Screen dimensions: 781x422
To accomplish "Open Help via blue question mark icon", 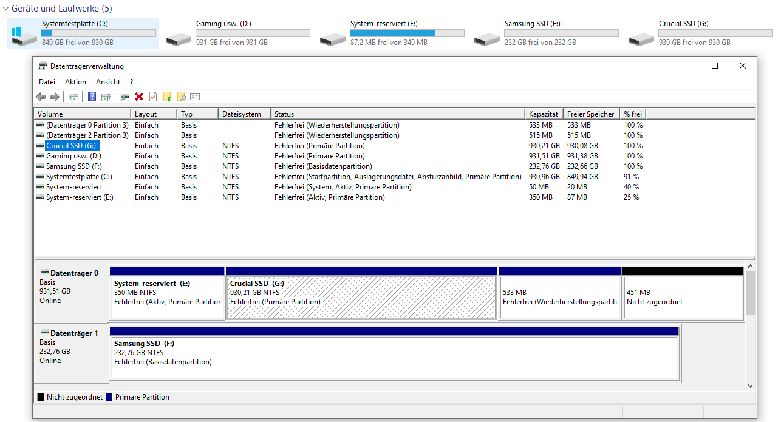I will 92,97.
